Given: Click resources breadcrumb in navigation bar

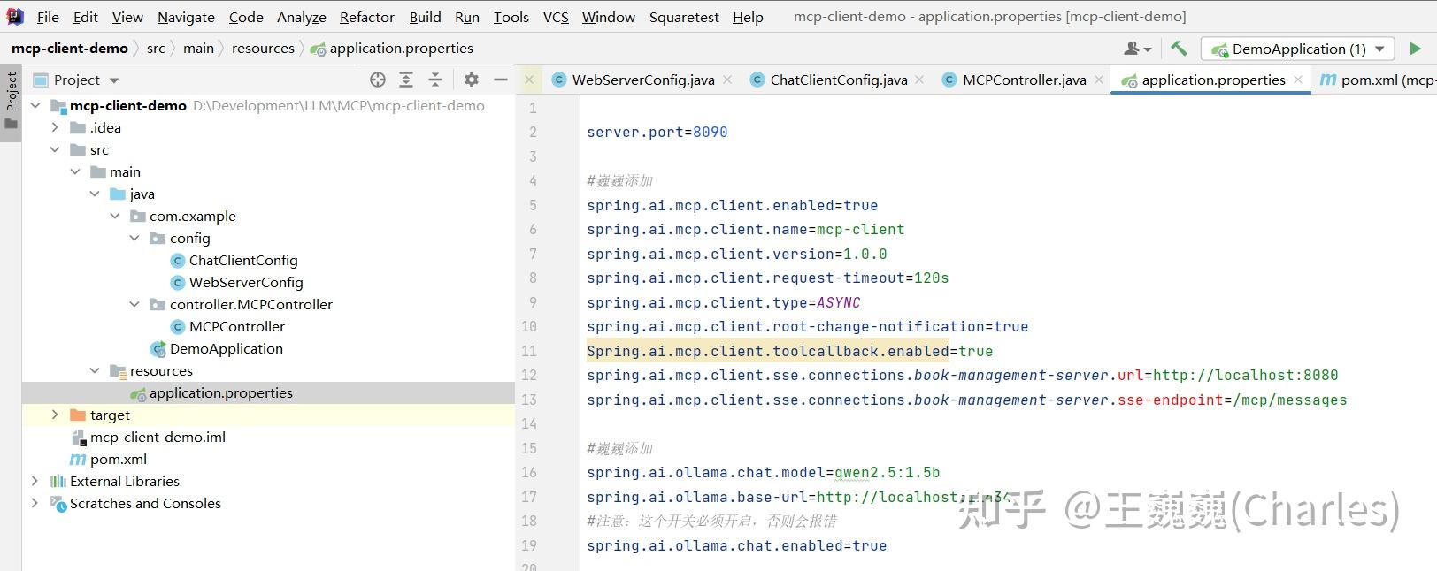Looking at the screenshot, I should [x=263, y=49].
